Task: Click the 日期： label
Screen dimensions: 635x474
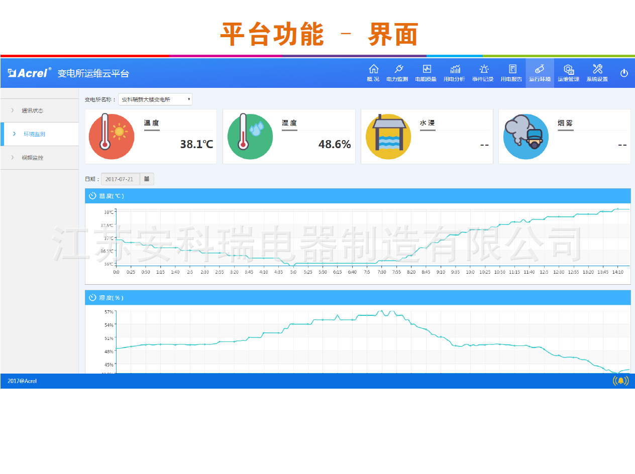Action: (92, 179)
